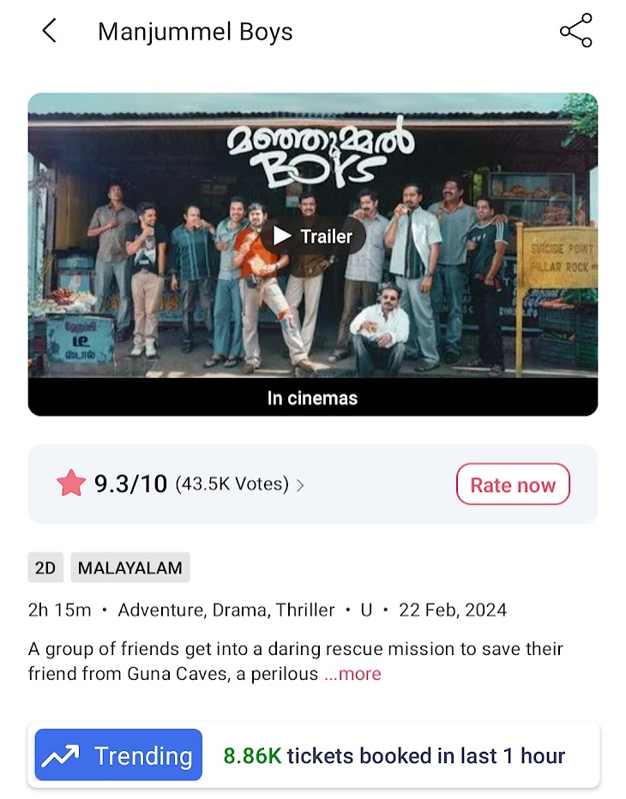Select the 2D format tag
Viewport: 626px width, 799px height.
45,568
